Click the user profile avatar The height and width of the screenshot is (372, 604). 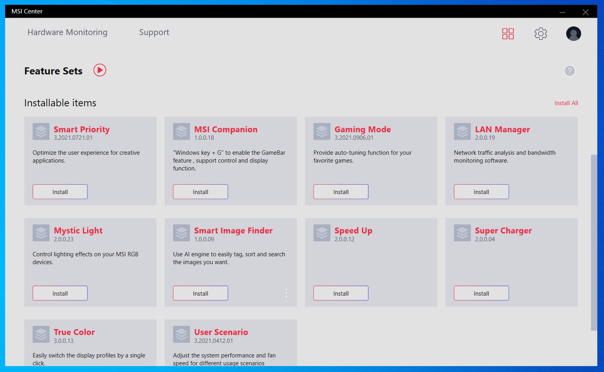click(x=573, y=34)
